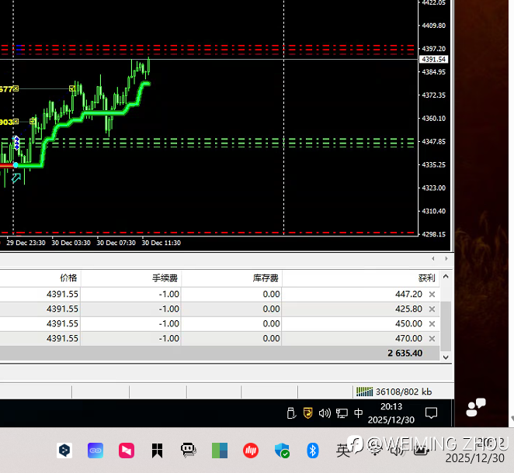This screenshot has width=514, height=473.
Task: Open the volume speaker tray icon
Action: [325, 413]
